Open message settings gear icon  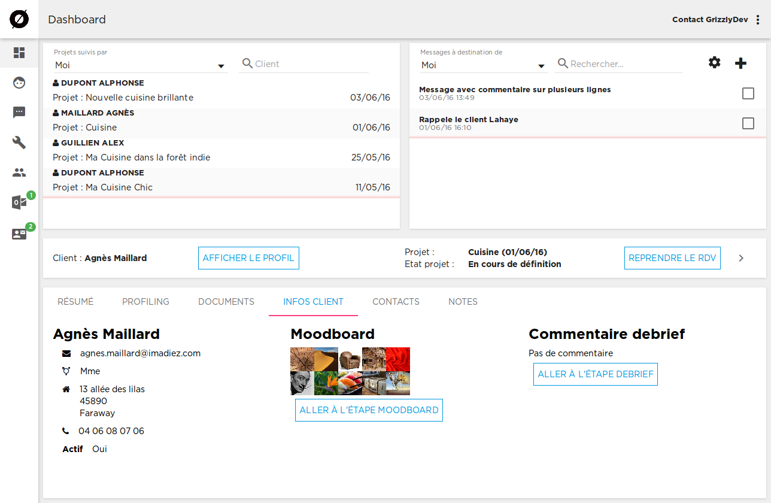(x=714, y=62)
